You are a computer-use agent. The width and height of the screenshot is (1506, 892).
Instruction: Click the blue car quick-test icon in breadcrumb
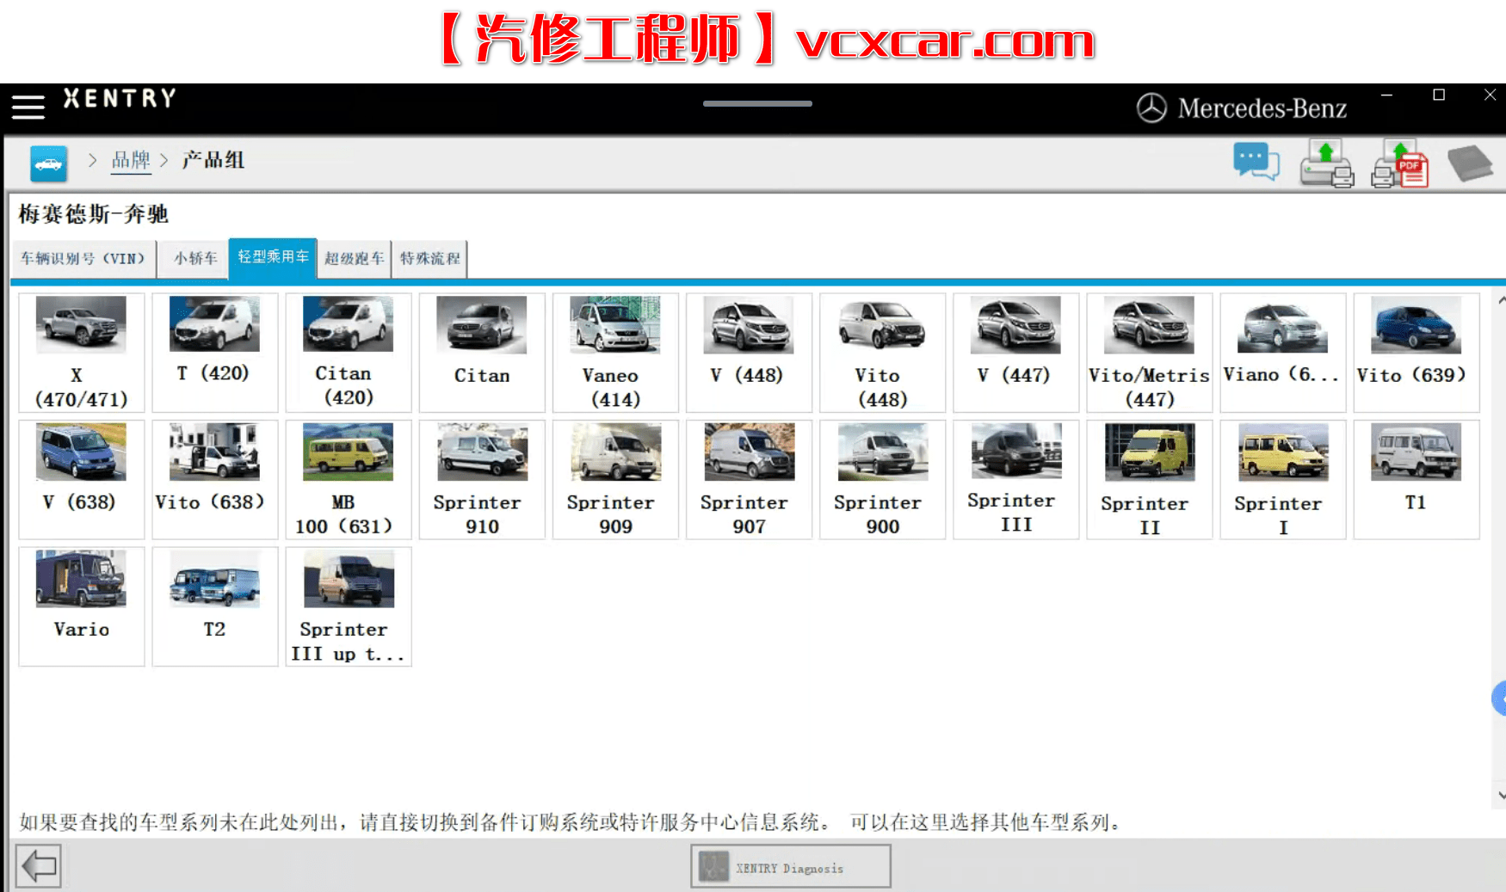(48, 163)
